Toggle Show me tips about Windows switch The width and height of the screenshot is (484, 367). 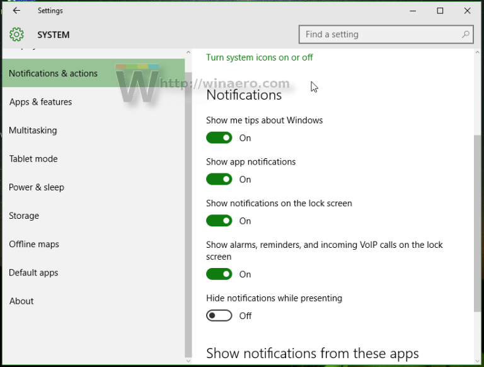(x=219, y=137)
